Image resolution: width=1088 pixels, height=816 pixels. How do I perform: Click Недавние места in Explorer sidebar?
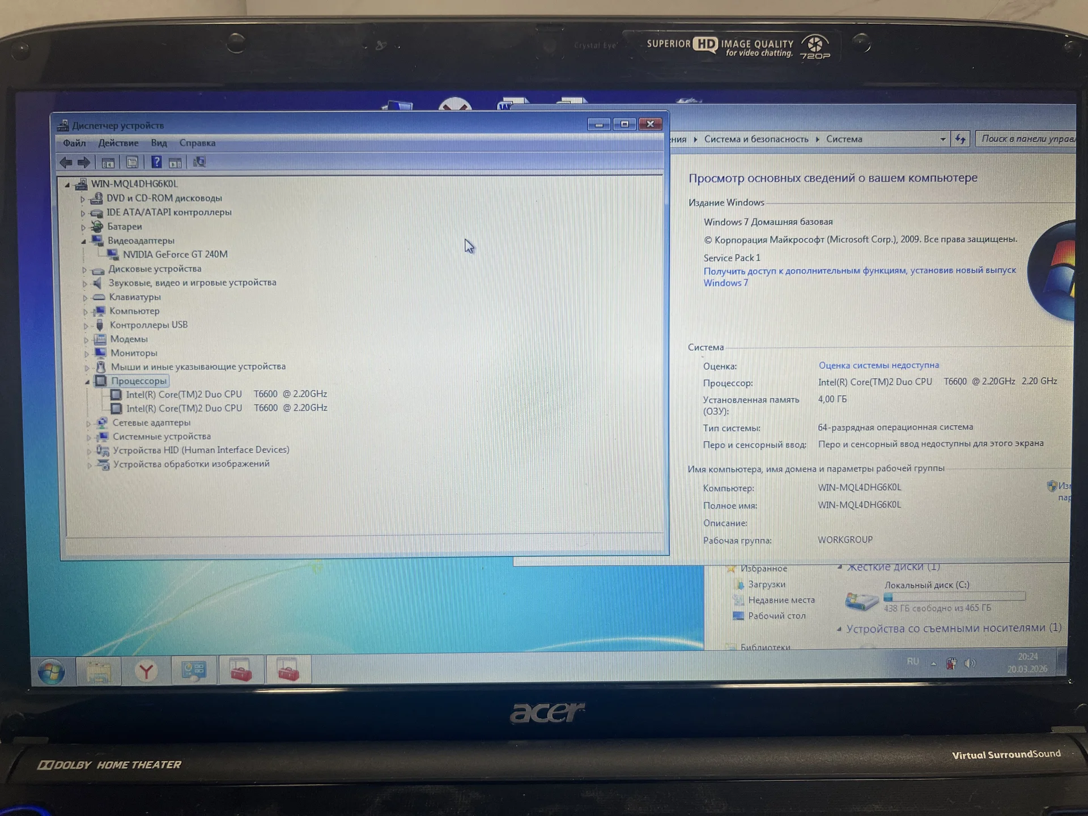(781, 600)
